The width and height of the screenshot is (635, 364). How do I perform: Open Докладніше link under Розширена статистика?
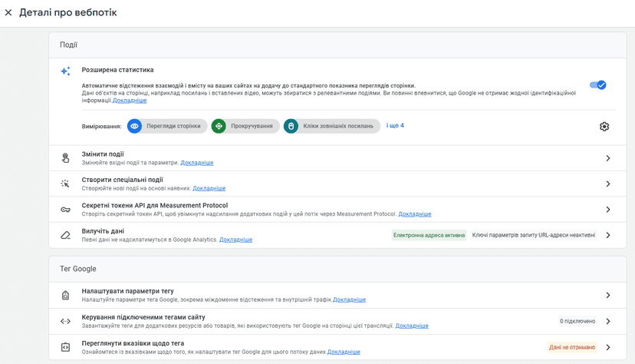(x=130, y=101)
